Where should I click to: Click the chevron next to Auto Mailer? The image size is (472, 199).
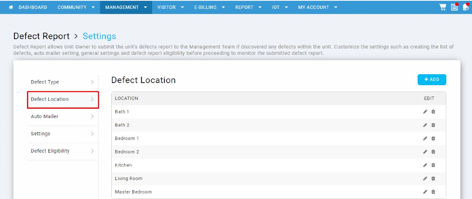pyautogui.click(x=92, y=116)
